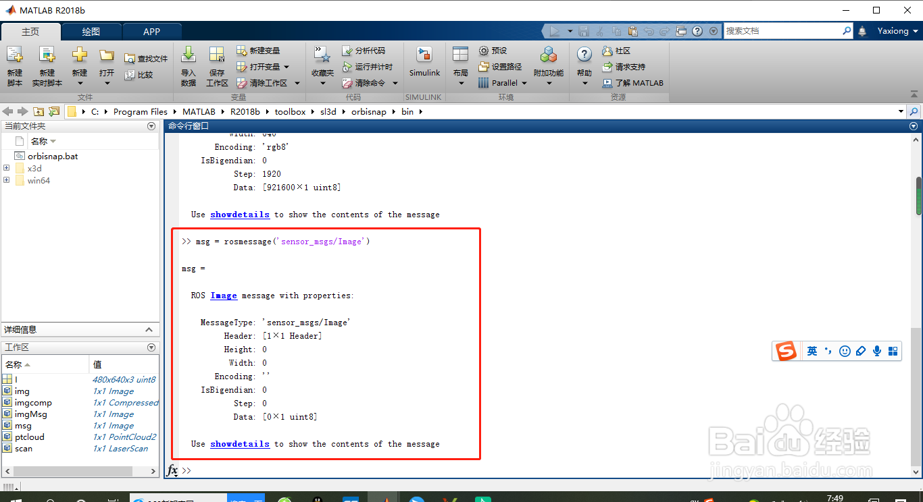Viewport: 923px width, 502px height.
Task: Click the bottom showdetails link
Action: tap(240, 444)
